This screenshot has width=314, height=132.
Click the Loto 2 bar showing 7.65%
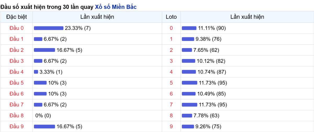point(187,50)
